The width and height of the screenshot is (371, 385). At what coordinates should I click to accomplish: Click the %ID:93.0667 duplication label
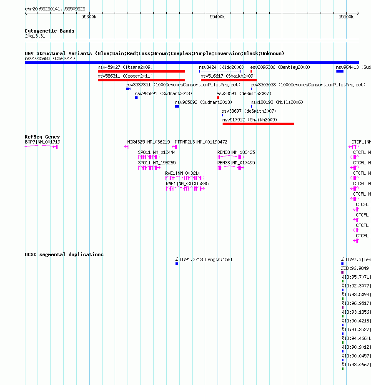356,365
